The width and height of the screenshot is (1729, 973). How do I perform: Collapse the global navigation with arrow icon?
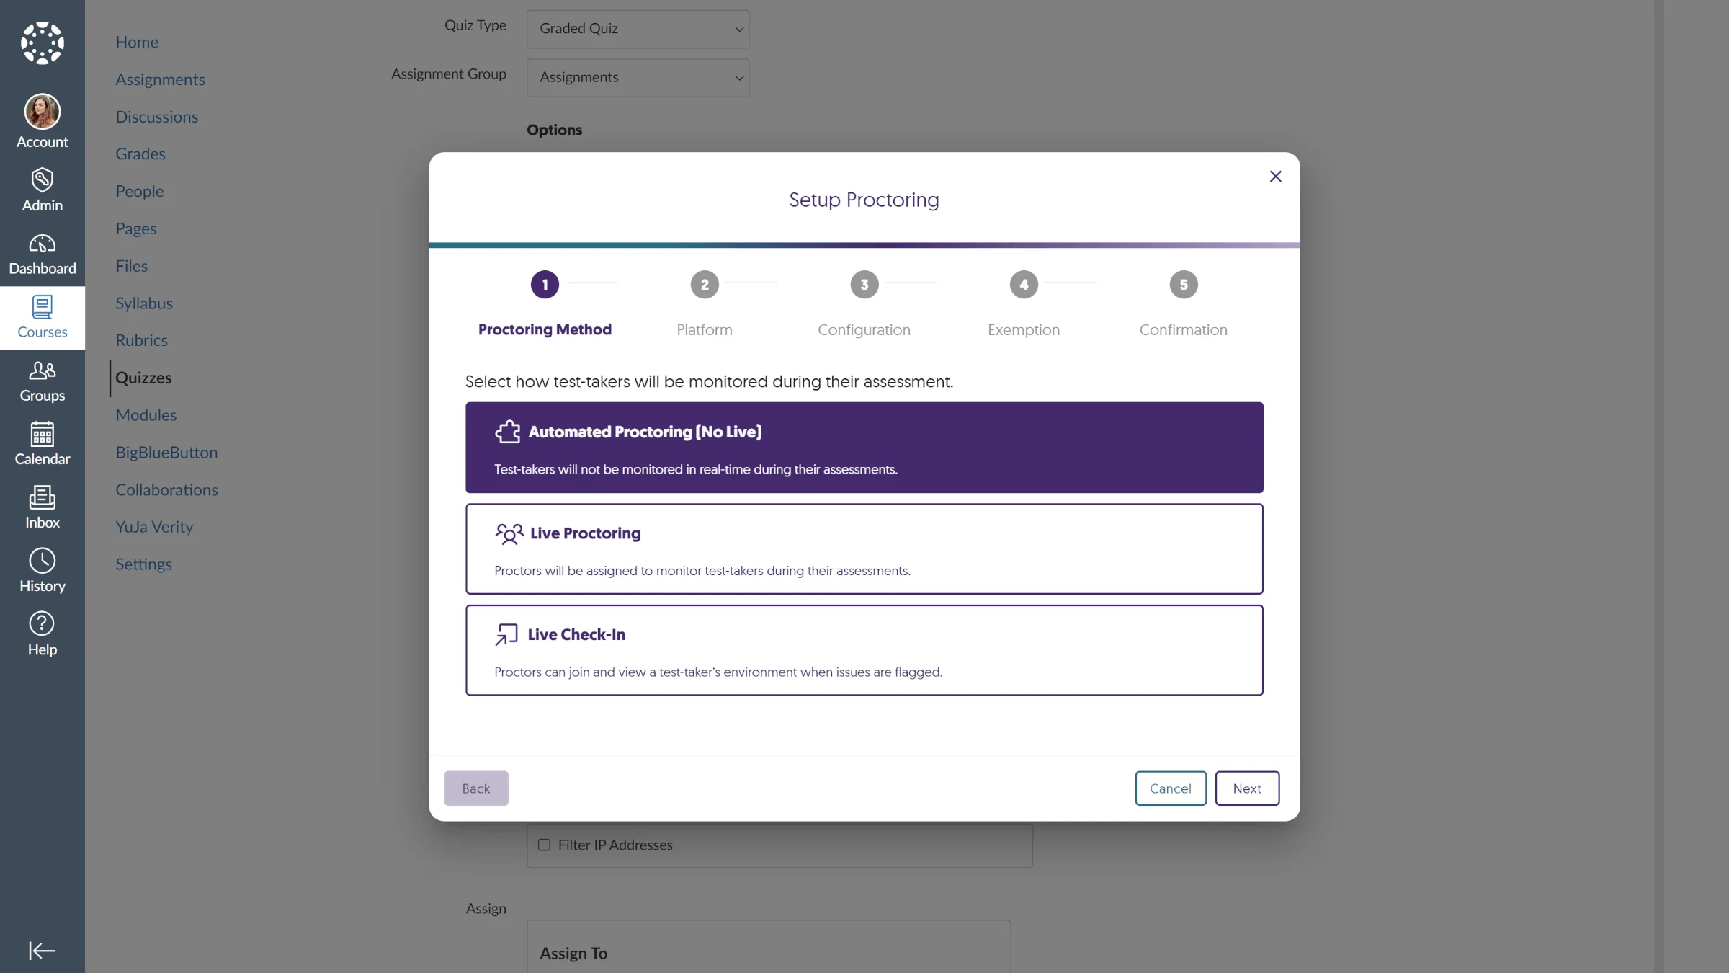click(42, 951)
